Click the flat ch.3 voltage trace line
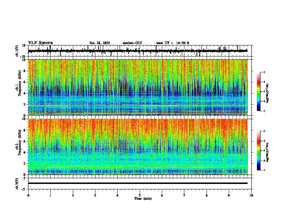 138,183
